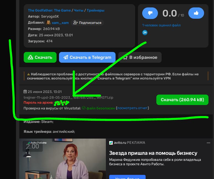The image size is (214, 179).
Task: Click Язык трейнера: английский text
Action: 49,132
